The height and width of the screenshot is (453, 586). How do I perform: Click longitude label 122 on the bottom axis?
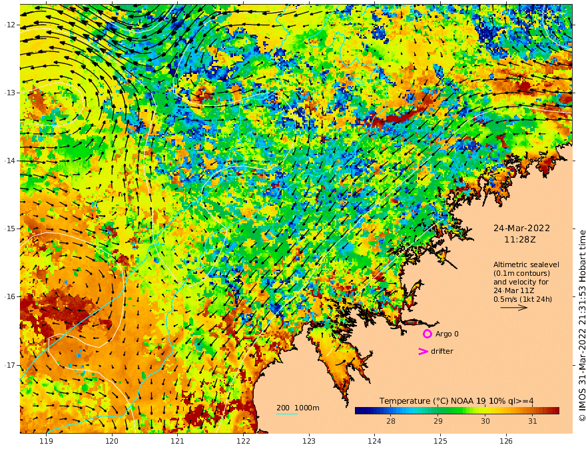(243, 442)
